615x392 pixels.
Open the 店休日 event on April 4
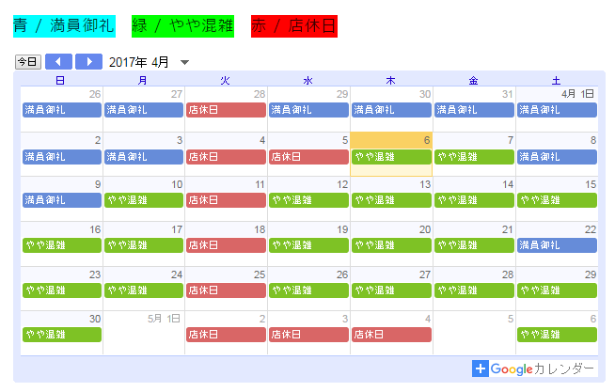click(x=226, y=156)
